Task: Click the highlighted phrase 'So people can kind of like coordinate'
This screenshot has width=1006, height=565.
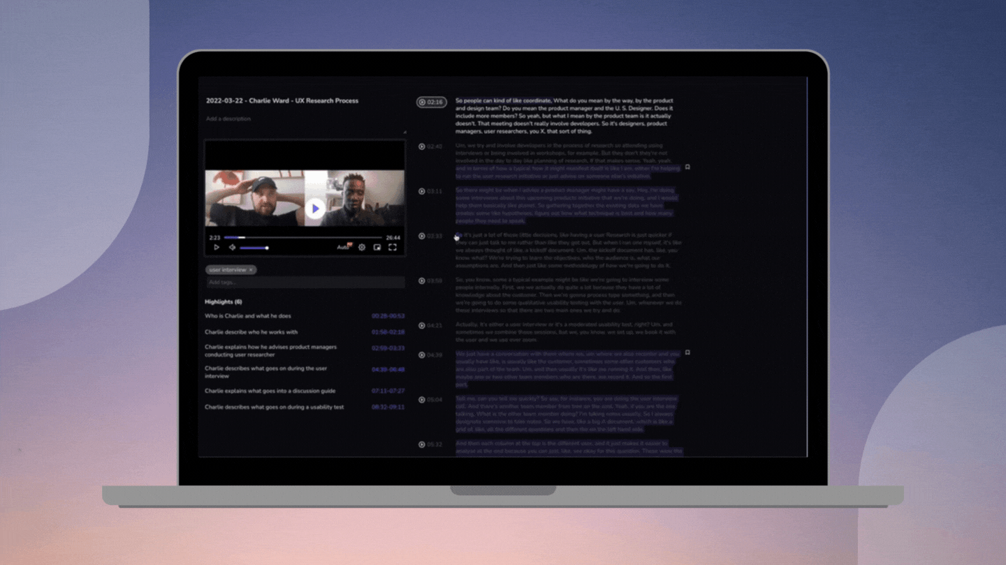Action: pyautogui.click(x=503, y=100)
